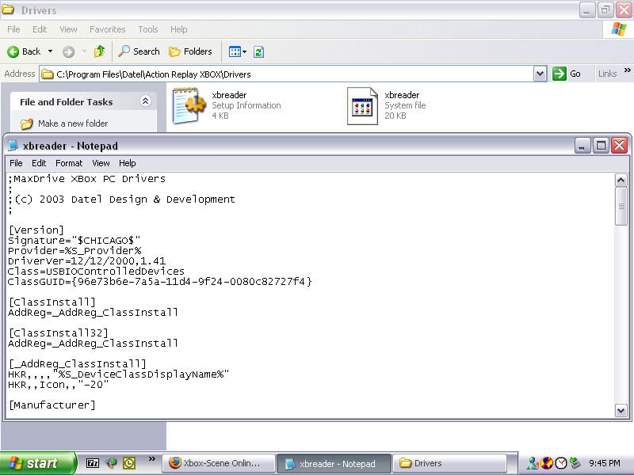
Task: Click the Back arrow icon in Drivers window
Action: coord(13,51)
